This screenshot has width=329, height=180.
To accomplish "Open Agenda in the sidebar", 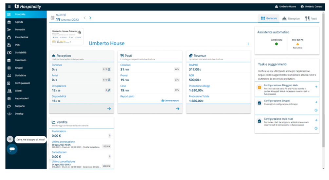I will point(26,22).
